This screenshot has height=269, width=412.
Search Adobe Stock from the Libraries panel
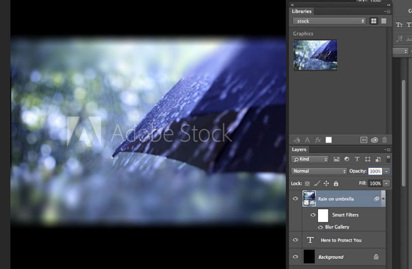click(364, 140)
